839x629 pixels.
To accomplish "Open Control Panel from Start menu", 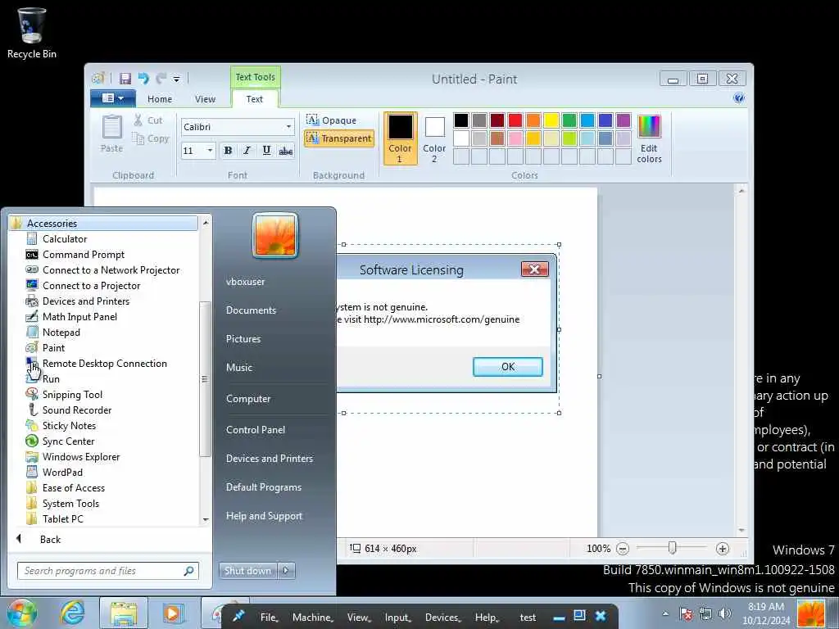I will click(x=256, y=429).
